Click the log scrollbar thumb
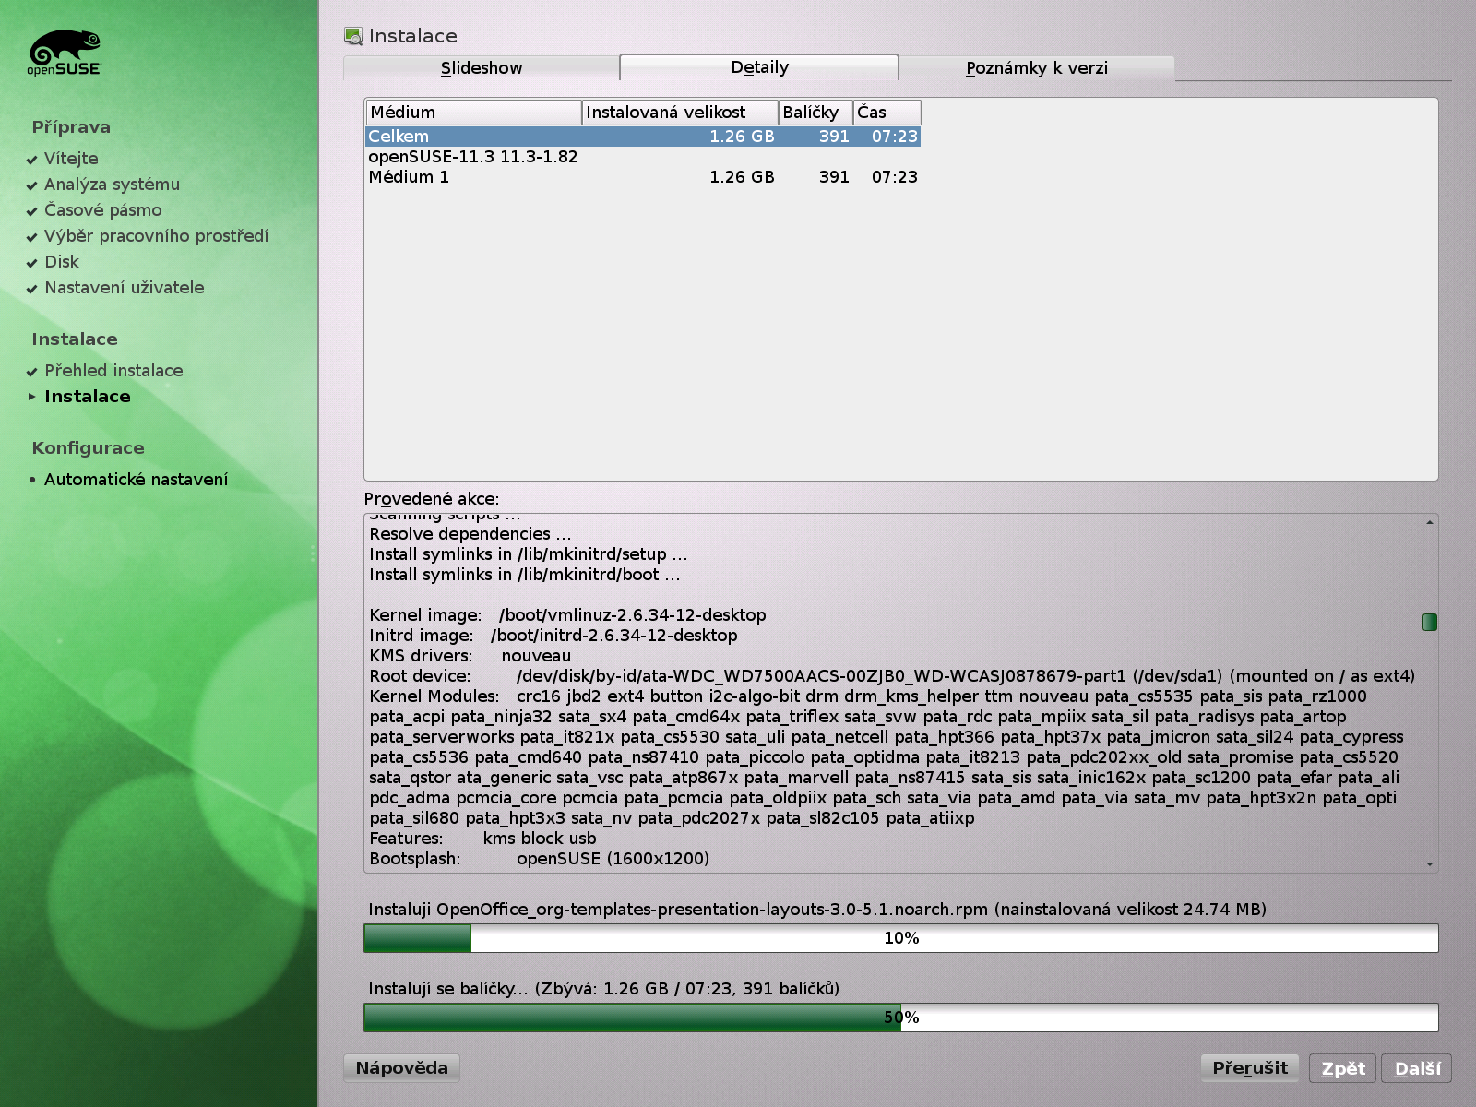 [x=1430, y=623]
